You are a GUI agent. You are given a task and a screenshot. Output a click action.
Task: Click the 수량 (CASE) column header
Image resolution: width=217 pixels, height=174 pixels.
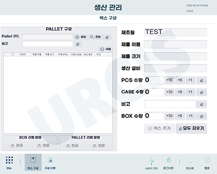pyautogui.click(x=76, y=54)
